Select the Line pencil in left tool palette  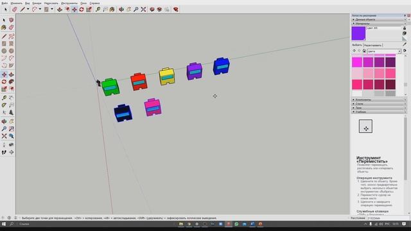[x=4, y=36]
